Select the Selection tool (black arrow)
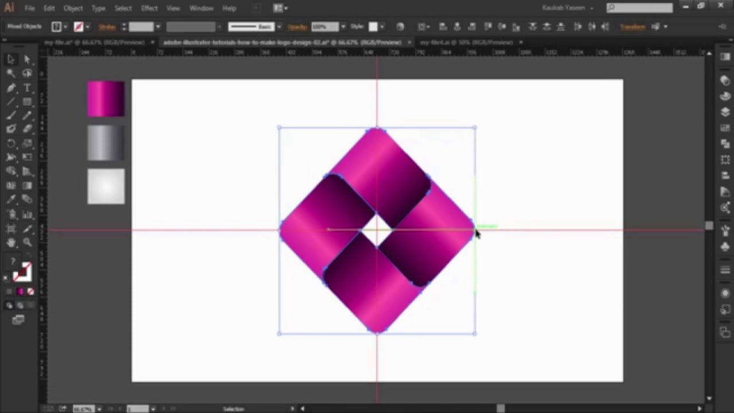Screen dimensions: 734x413 pos(11,59)
